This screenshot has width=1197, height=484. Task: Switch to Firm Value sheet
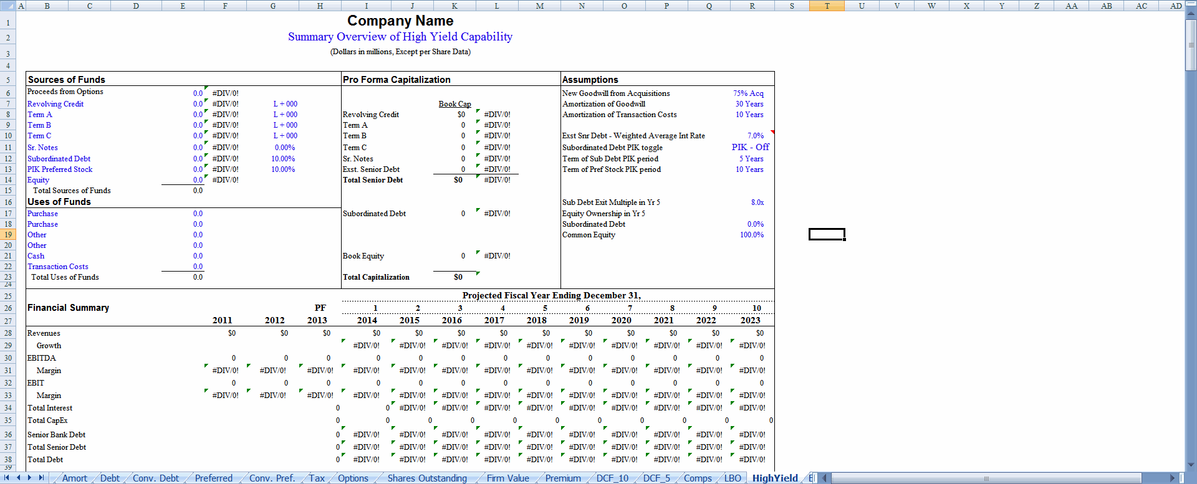(x=508, y=478)
